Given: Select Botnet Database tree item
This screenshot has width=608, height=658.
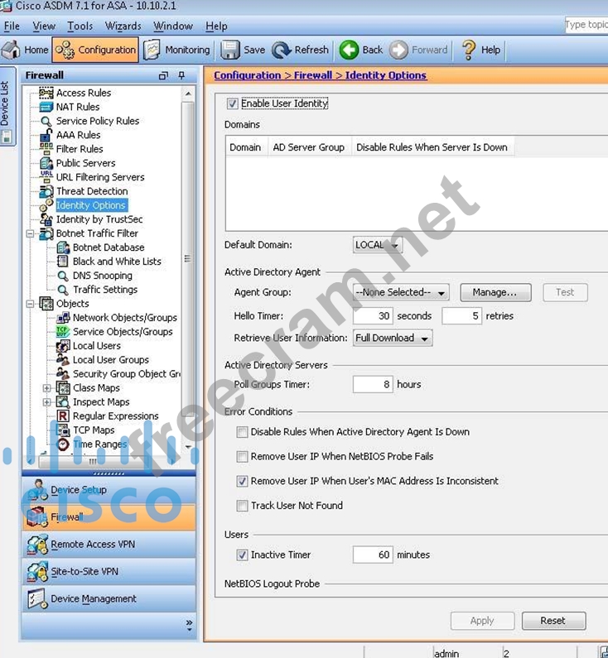Looking at the screenshot, I should (x=108, y=247).
